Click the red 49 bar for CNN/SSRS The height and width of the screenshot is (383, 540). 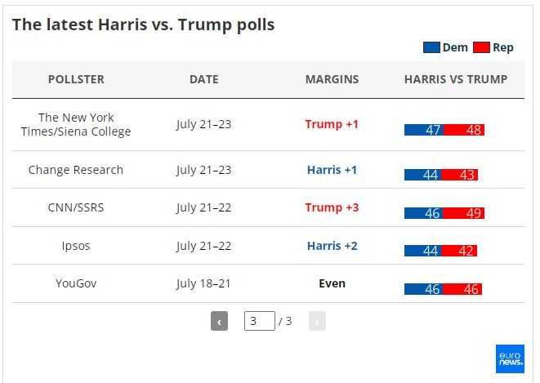pos(465,214)
